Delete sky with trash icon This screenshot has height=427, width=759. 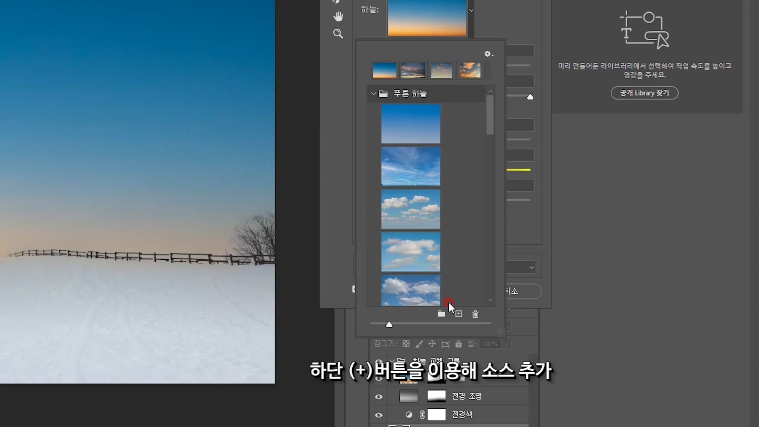pos(475,314)
